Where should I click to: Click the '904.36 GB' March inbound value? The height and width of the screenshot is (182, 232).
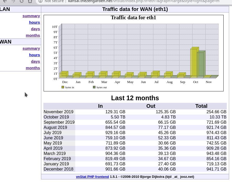tap(115, 153)
